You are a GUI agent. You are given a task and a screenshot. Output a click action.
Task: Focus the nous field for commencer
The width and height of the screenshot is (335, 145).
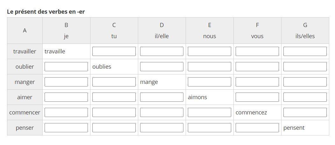tap(210, 113)
